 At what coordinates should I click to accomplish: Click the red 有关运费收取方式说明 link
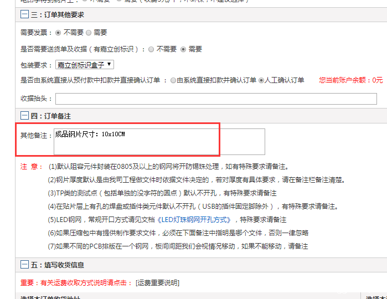tap(86, 283)
